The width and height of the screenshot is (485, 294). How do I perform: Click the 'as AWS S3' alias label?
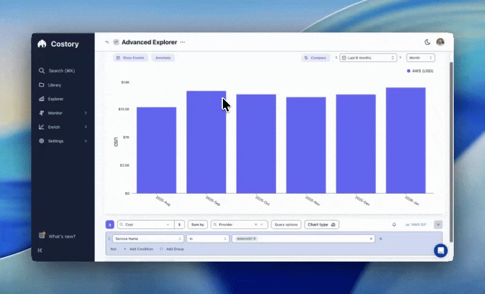(416, 224)
